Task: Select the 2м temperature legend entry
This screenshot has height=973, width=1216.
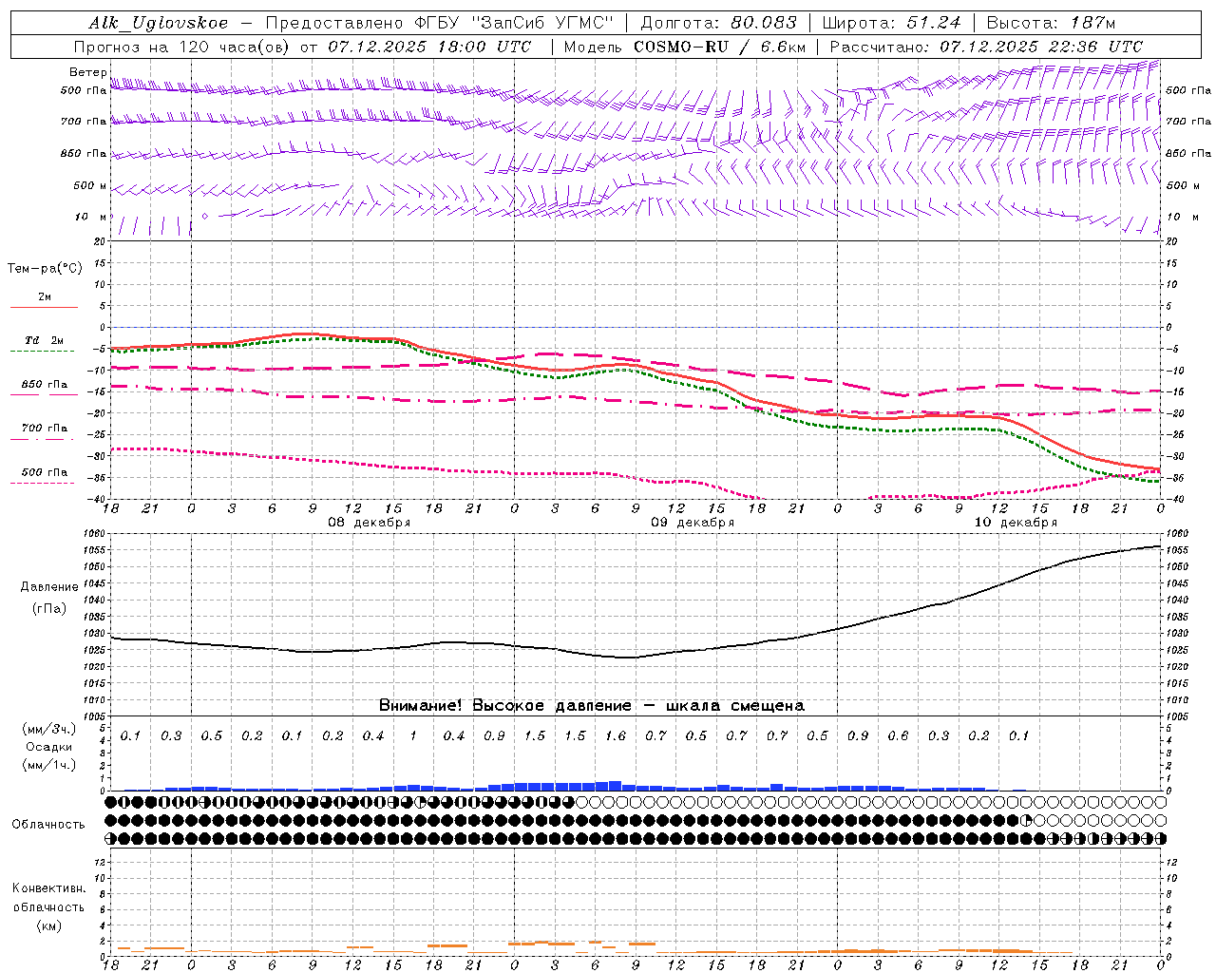Action: coord(45,296)
